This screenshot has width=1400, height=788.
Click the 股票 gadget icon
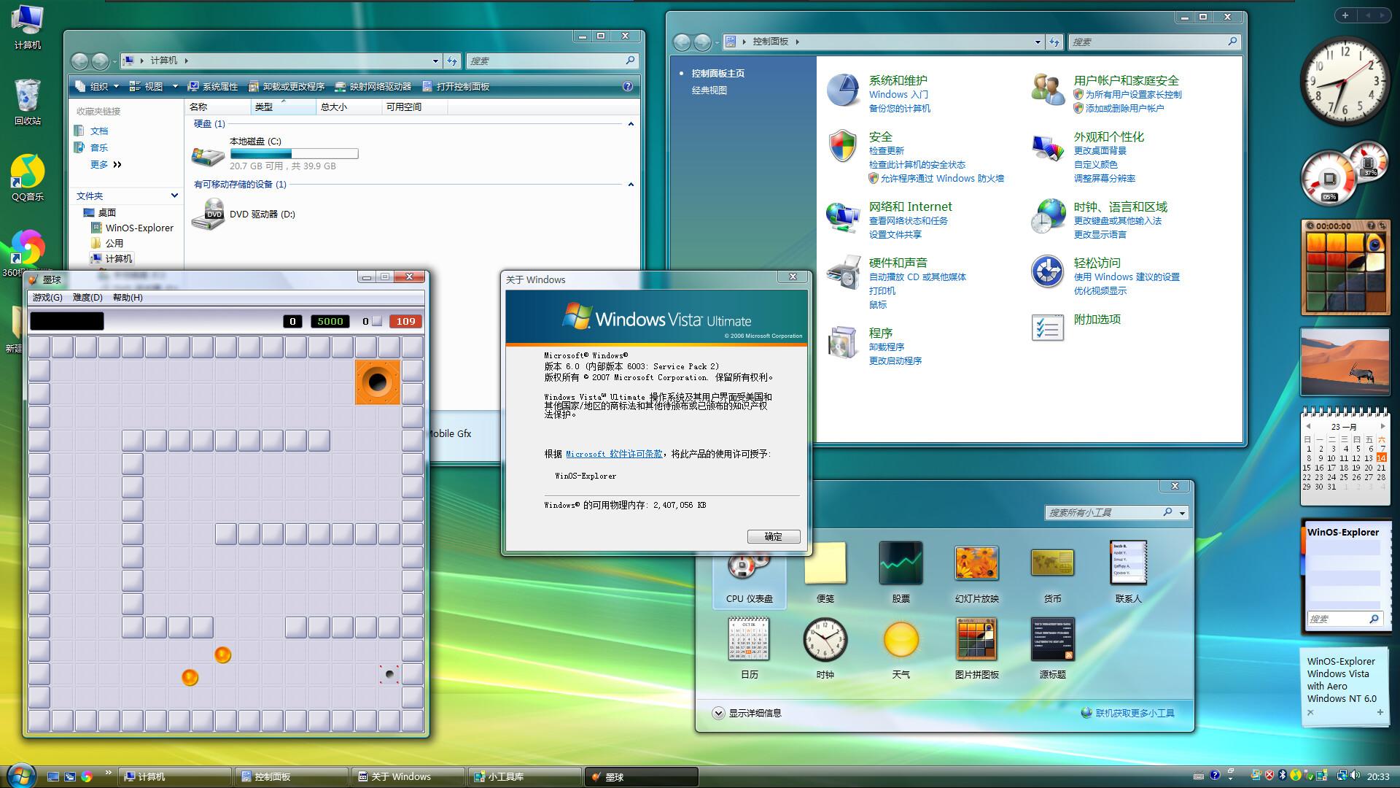901,563
